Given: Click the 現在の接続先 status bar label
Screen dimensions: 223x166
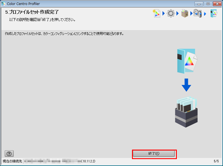Looking at the screenshot, I should tap(13, 161).
